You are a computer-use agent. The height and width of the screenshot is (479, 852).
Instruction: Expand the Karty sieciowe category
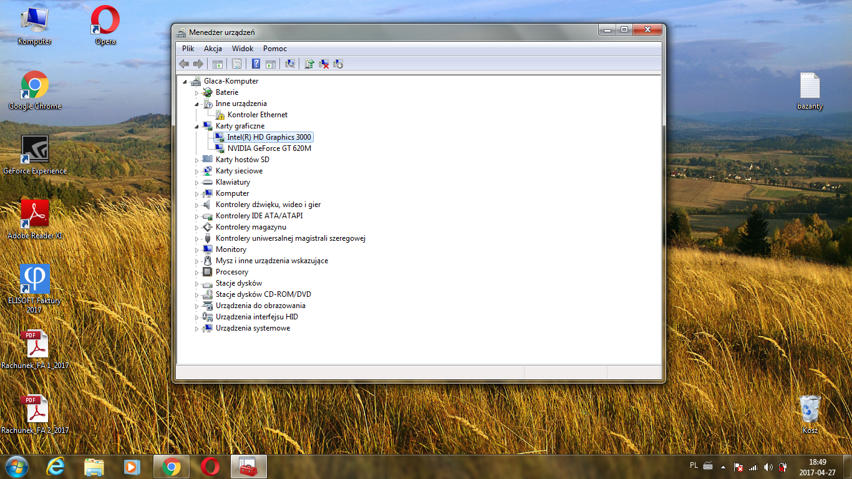(196, 171)
